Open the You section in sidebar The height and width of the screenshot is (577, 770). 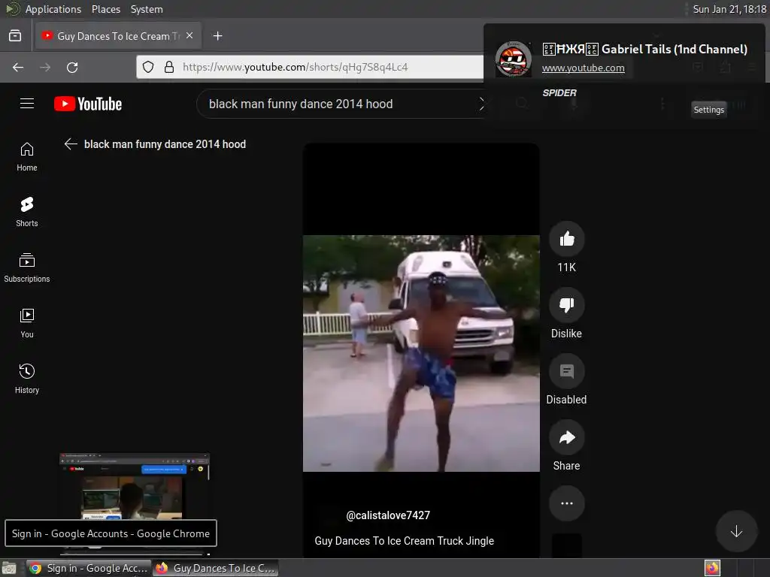coord(27,323)
